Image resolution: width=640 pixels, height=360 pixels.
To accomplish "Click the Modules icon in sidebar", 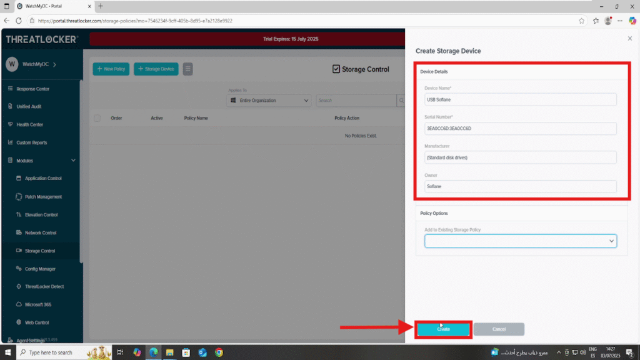I will (x=10, y=161).
